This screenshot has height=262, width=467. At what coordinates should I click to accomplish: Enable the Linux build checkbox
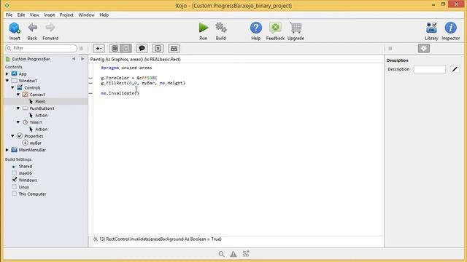(x=14, y=187)
